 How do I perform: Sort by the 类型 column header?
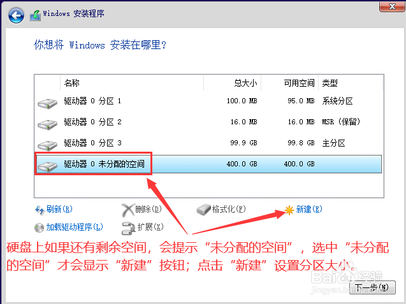click(x=351, y=83)
